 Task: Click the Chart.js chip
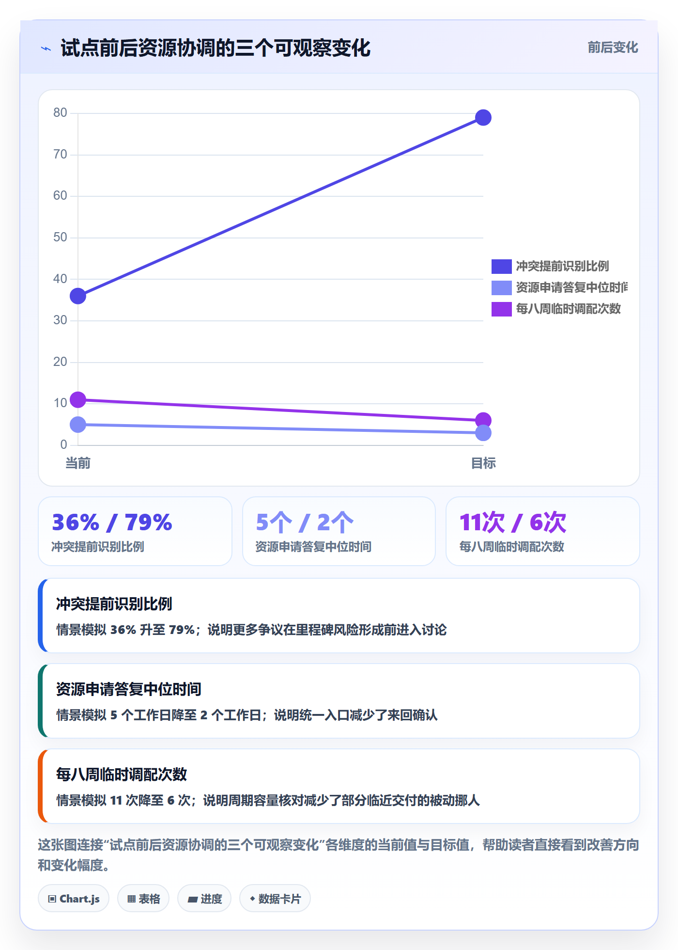coord(74,899)
